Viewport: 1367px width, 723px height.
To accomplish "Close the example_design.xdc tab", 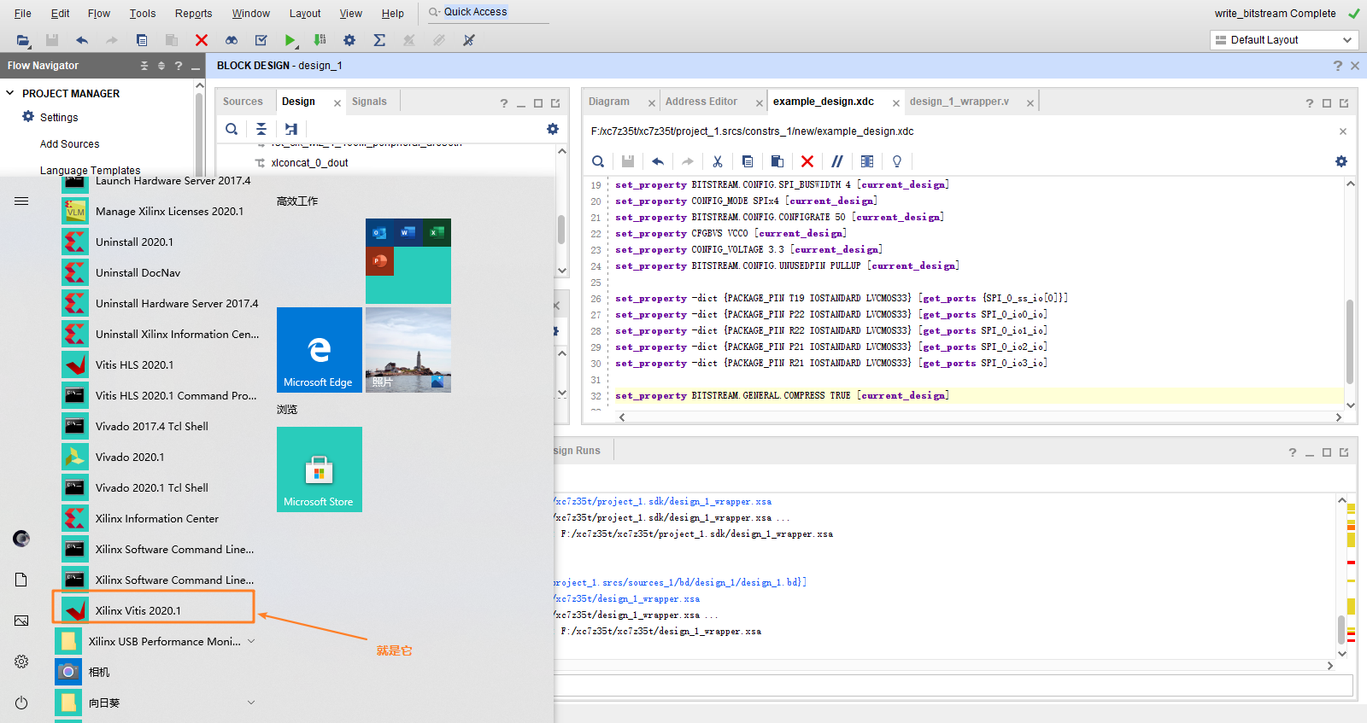I will click(896, 103).
